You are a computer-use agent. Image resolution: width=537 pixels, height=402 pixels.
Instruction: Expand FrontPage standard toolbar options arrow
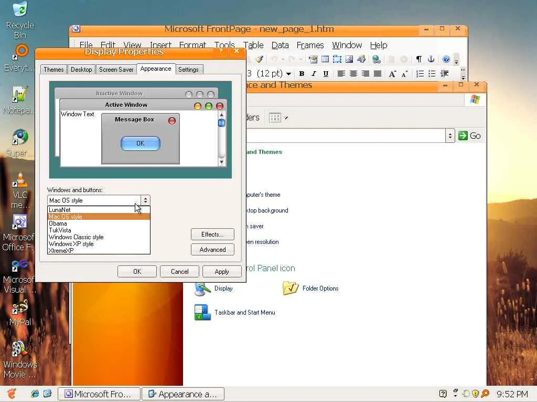[456, 60]
